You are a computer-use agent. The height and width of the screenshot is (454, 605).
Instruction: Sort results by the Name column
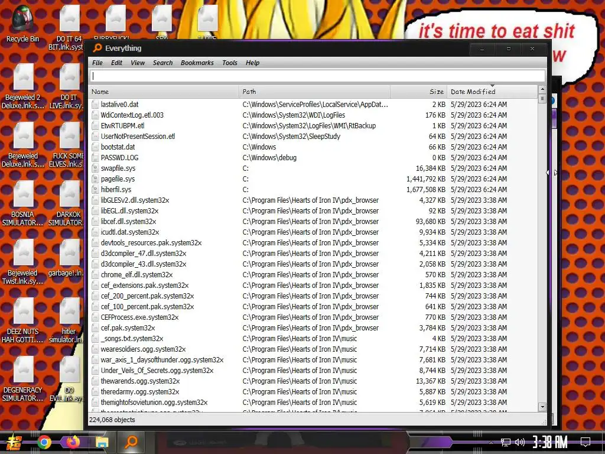pyautogui.click(x=164, y=92)
